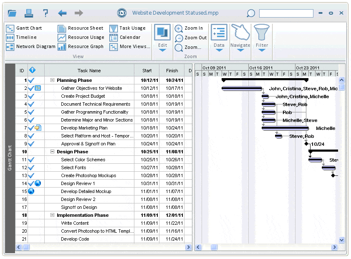The width and height of the screenshot is (351, 259).
Task: Open the Data menu
Action: (219, 37)
